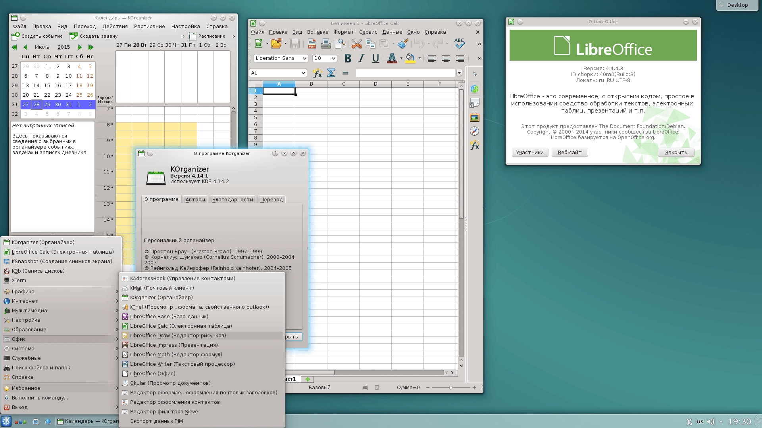
Task: Expand the Офис submenu arrow
Action: [117, 339]
